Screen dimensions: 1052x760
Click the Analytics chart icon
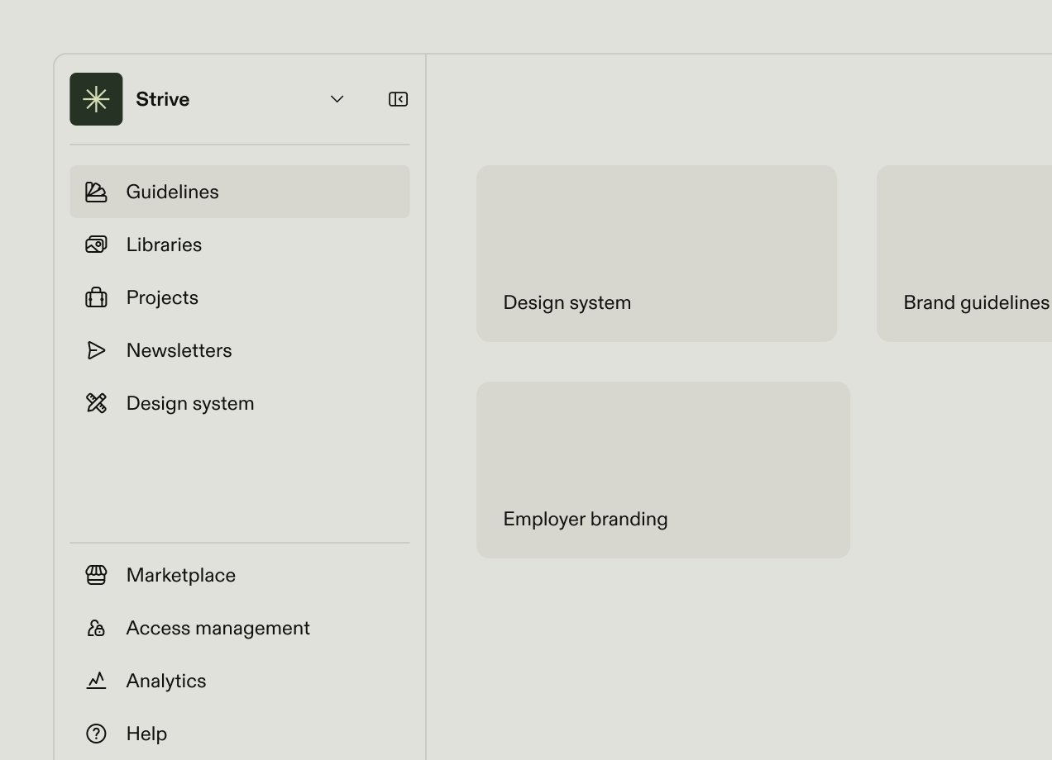click(x=96, y=681)
